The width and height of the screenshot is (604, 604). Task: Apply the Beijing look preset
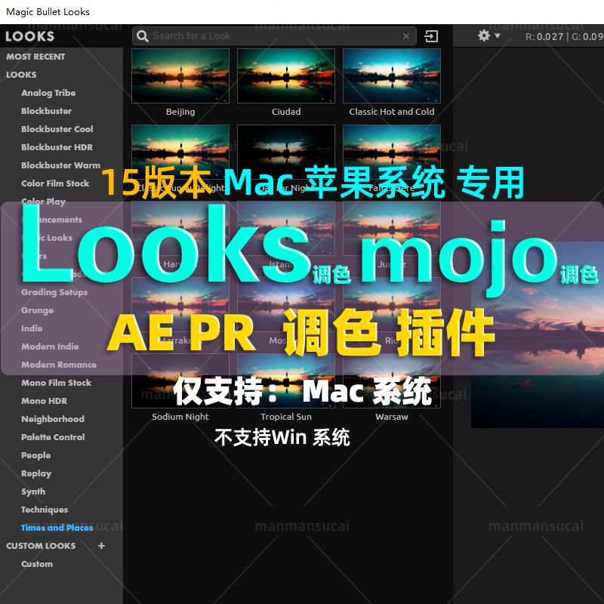pos(180,75)
